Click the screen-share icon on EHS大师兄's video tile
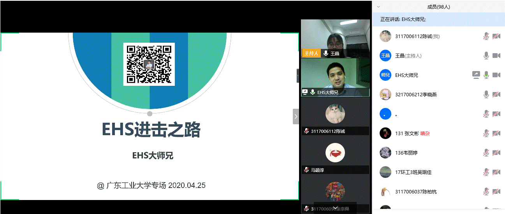 coord(305,92)
